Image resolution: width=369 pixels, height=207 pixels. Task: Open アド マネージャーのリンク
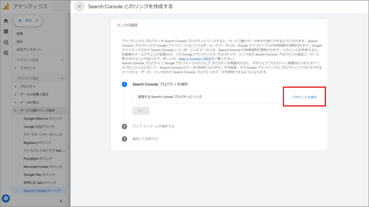[x=43, y=135]
